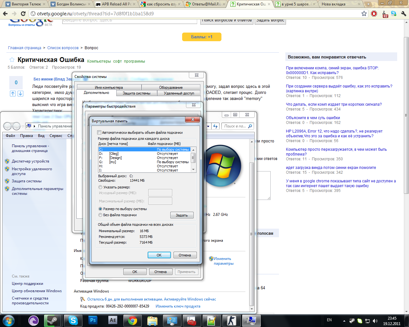
Task: Open the BitTorrent taskbar icon
Action: click(33, 320)
